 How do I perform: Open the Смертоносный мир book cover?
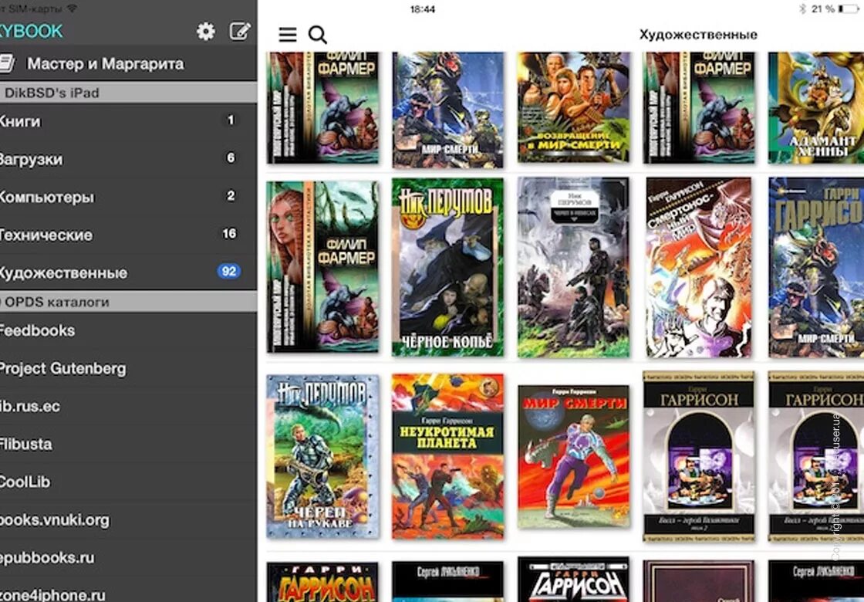tap(698, 267)
